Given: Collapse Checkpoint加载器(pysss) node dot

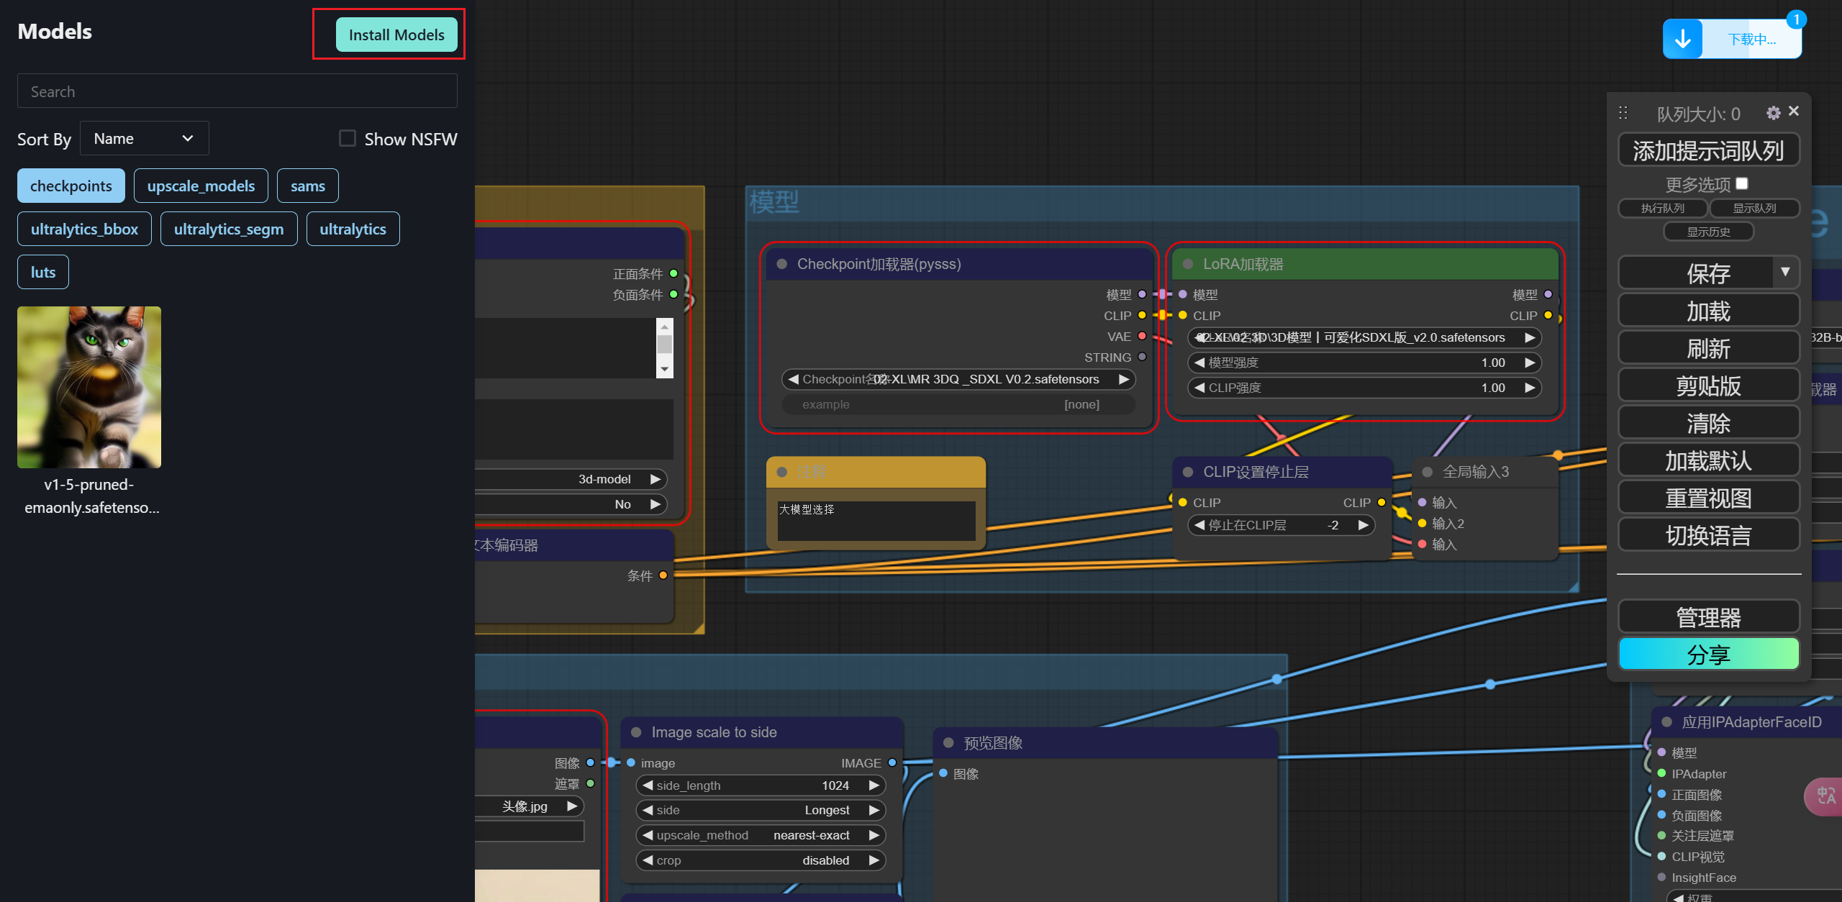Looking at the screenshot, I should coord(782,264).
